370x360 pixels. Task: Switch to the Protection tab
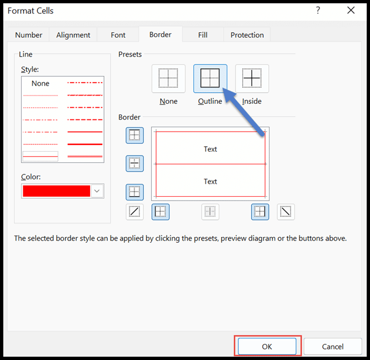247,35
